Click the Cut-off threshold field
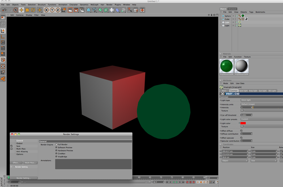Screen dimensions: 283x187 246,115
